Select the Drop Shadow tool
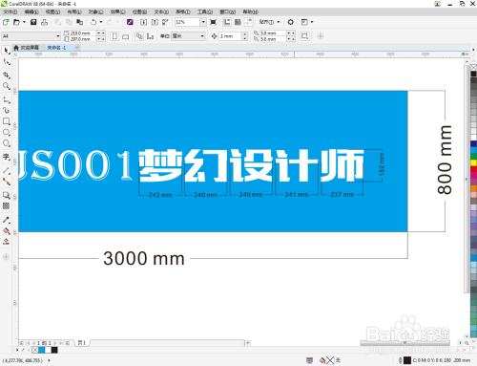 pyautogui.click(x=6, y=195)
